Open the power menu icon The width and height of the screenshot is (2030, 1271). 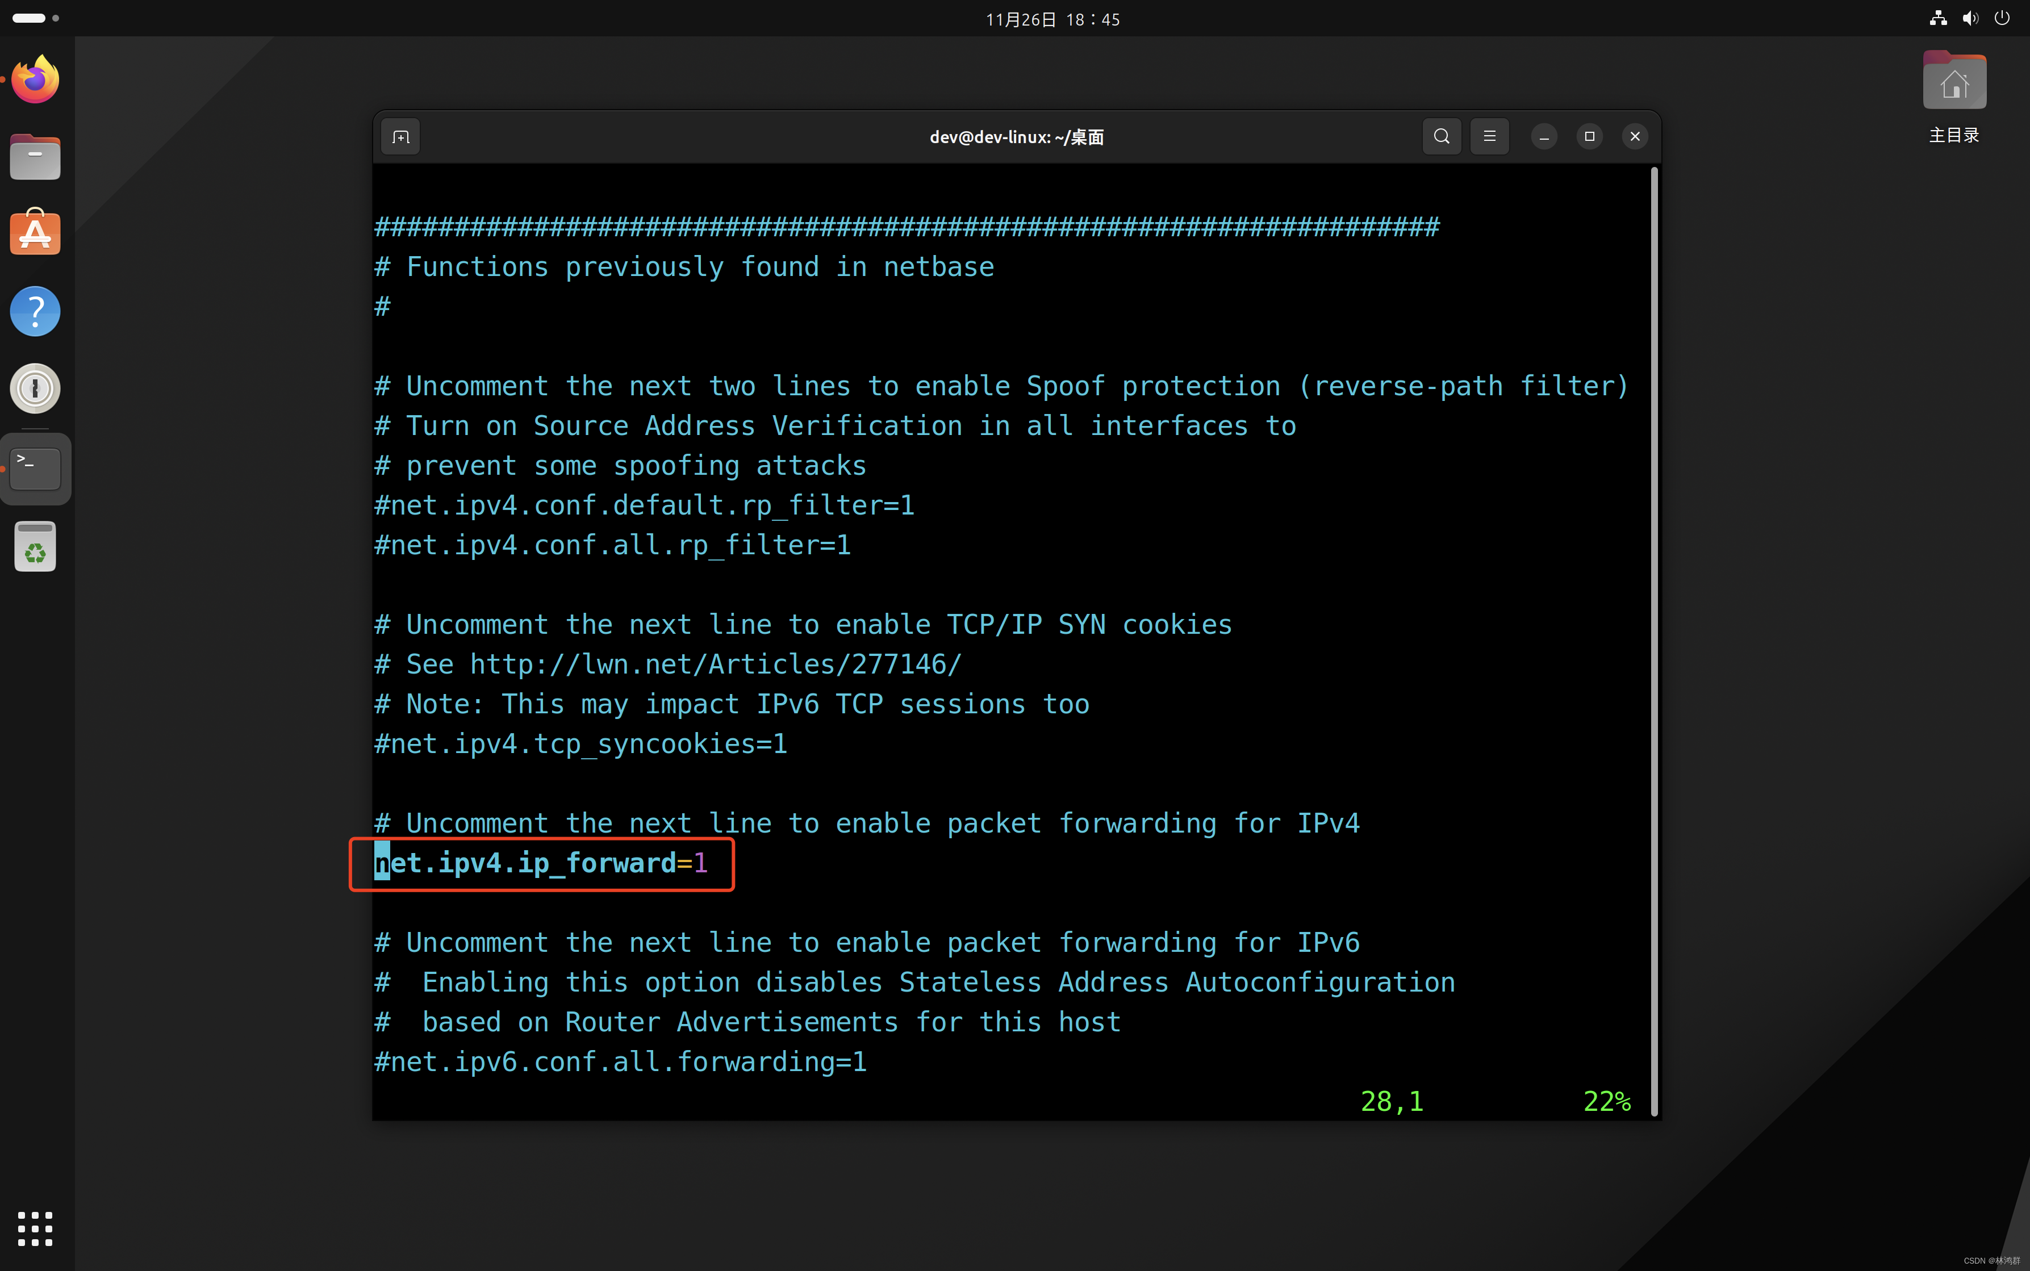2002,19
